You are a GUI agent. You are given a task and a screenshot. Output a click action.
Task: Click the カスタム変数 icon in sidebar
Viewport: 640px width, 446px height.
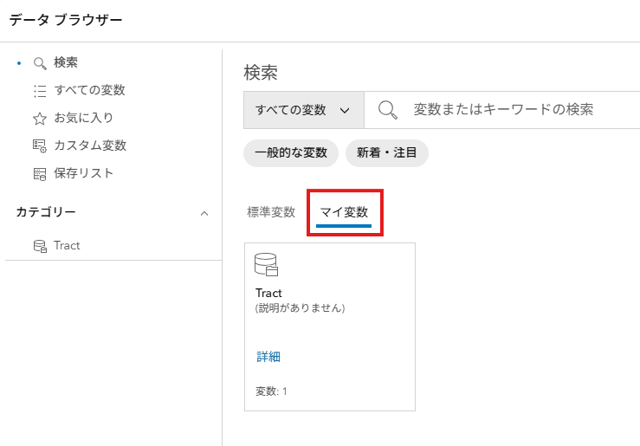(39, 145)
